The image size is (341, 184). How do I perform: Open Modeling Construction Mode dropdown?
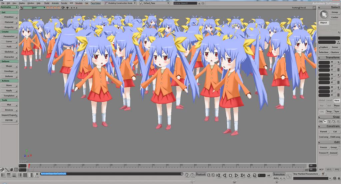[120, 3]
